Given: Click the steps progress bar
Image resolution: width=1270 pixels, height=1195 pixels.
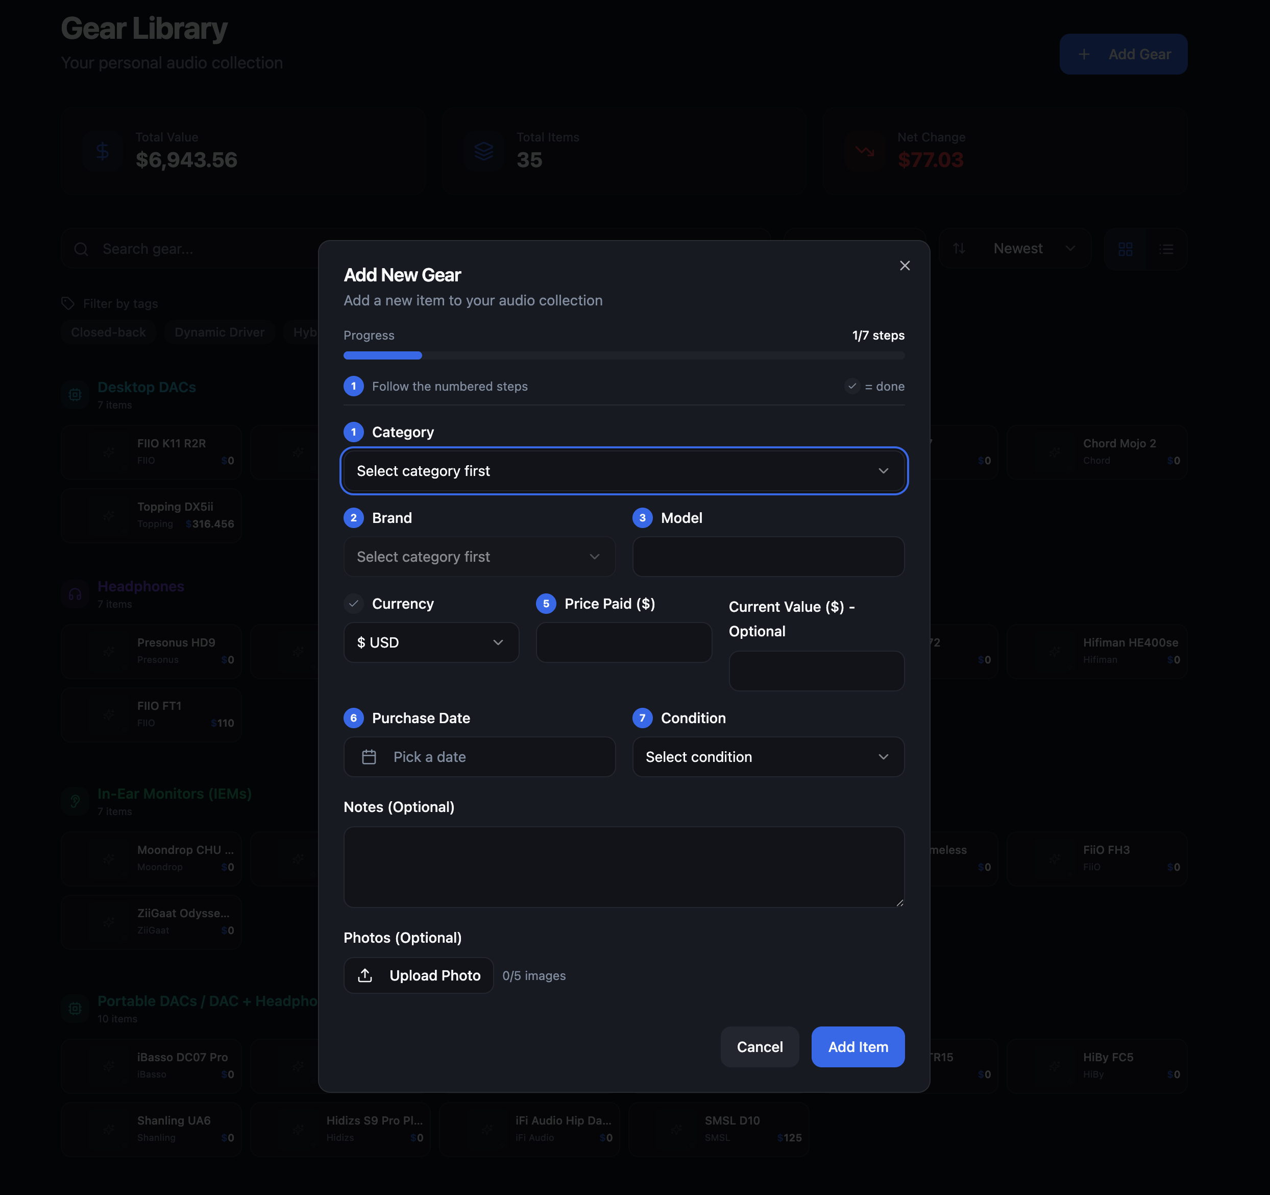Looking at the screenshot, I should coord(623,355).
